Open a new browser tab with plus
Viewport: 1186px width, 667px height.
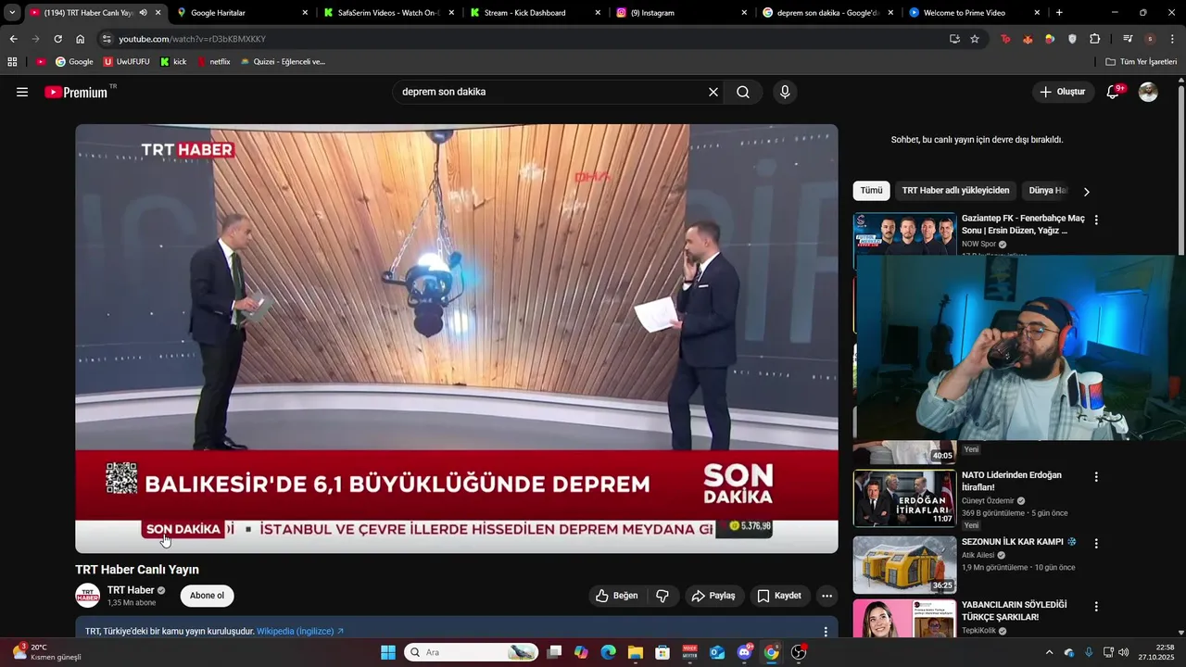[x=1059, y=13]
